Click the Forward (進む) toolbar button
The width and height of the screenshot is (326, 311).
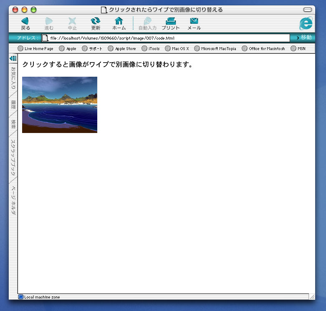pos(49,24)
